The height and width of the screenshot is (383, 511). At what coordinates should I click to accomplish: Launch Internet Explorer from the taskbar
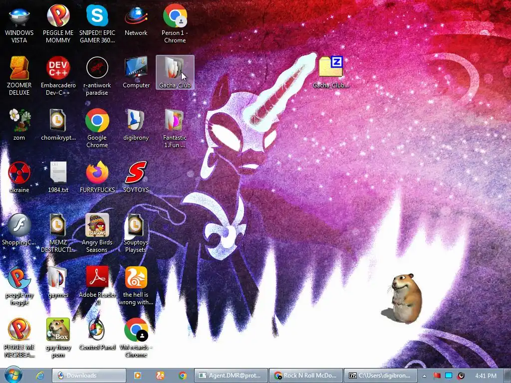[x=40, y=376]
